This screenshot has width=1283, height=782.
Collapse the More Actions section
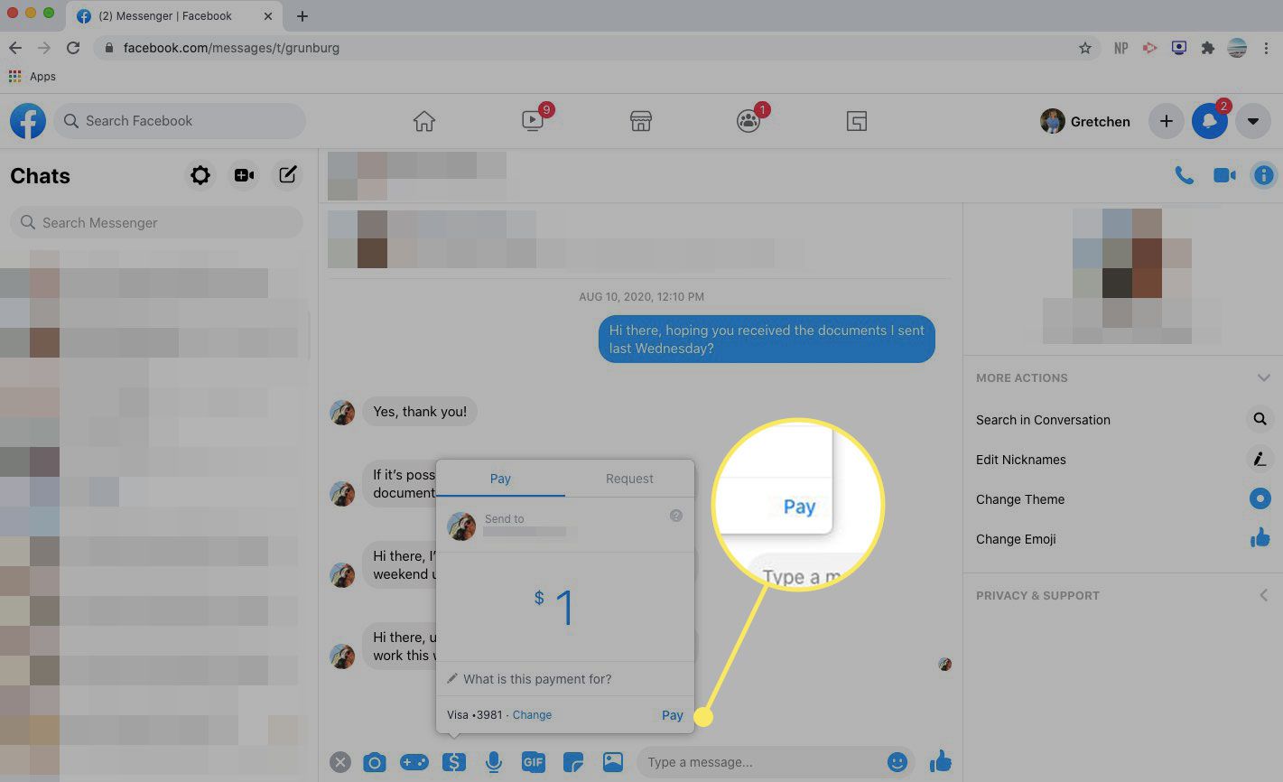coord(1263,377)
